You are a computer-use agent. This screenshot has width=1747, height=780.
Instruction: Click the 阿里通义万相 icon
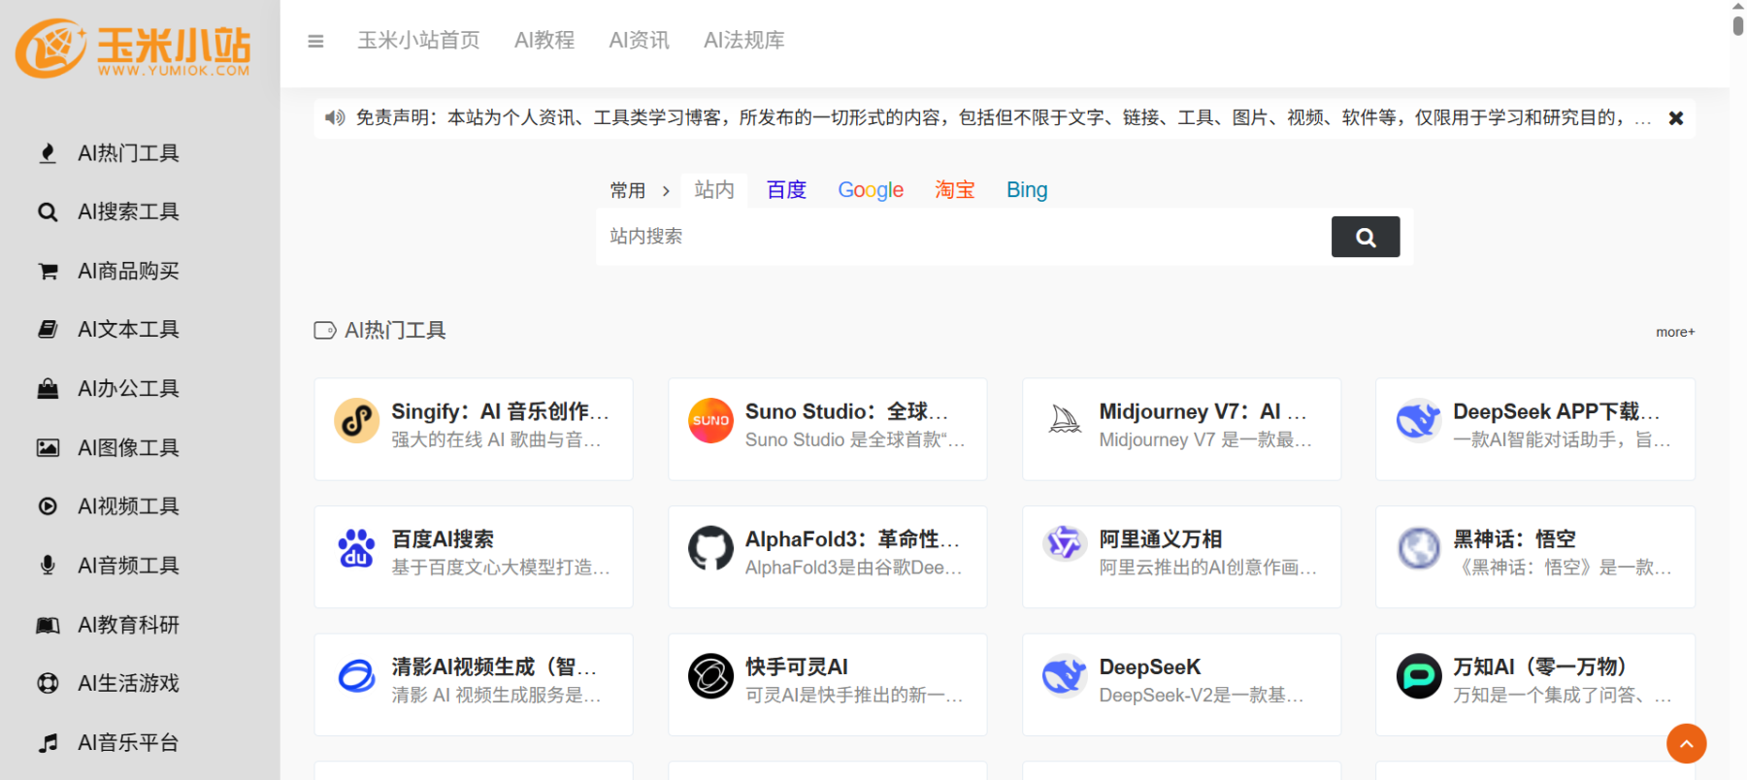1065,543
